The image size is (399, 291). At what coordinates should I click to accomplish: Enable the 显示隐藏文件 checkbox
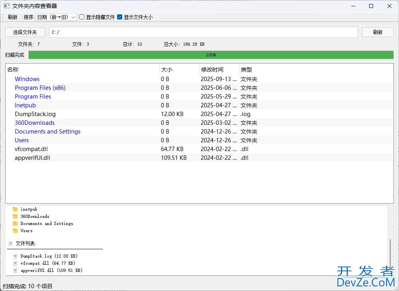click(x=82, y=17)
